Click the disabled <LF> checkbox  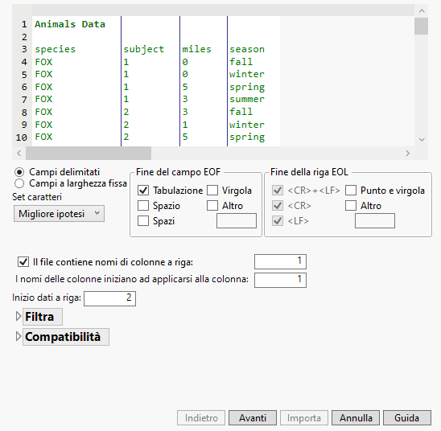point(278,220)
